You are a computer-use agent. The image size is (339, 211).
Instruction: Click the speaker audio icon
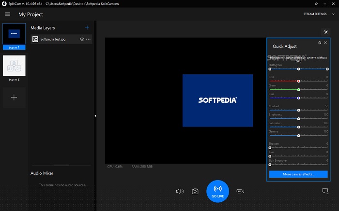tap(180, 191)
